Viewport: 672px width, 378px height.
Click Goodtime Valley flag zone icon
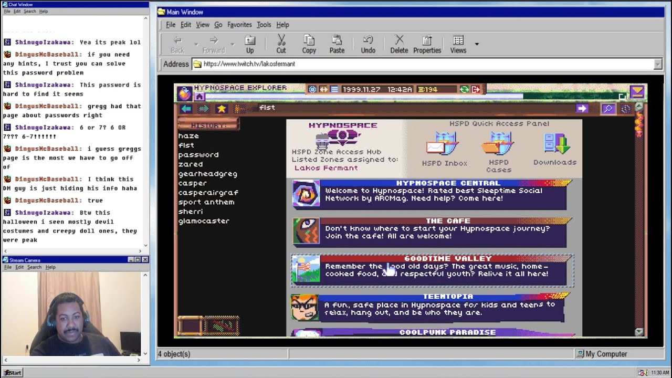pos(306,269)
